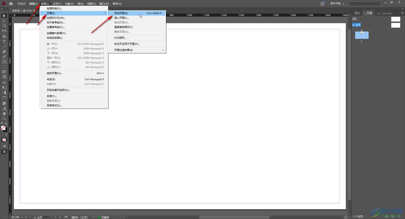The height and width of the screenshot is (219, 405).
Task: Toggle formatting affects container button
Action: (x=3, y=135)
